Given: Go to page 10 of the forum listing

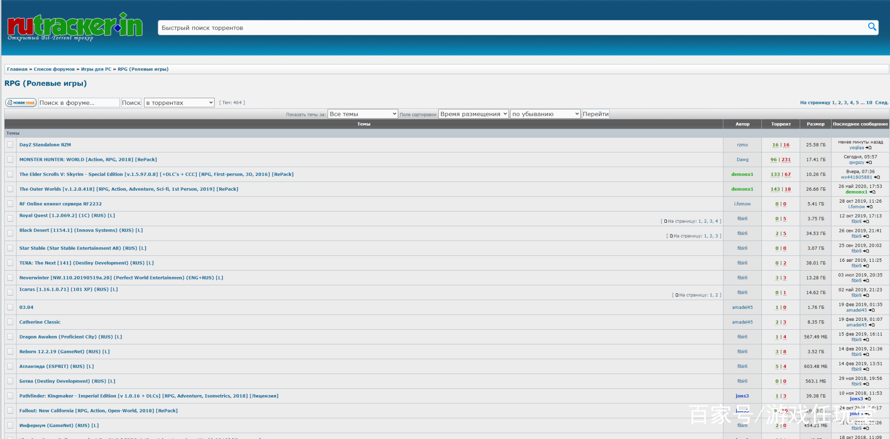Looking at the screenshot, I should coord(869,103).
